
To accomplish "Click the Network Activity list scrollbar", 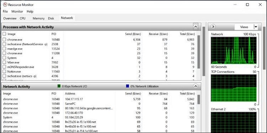I will click(x=199, y=99).
